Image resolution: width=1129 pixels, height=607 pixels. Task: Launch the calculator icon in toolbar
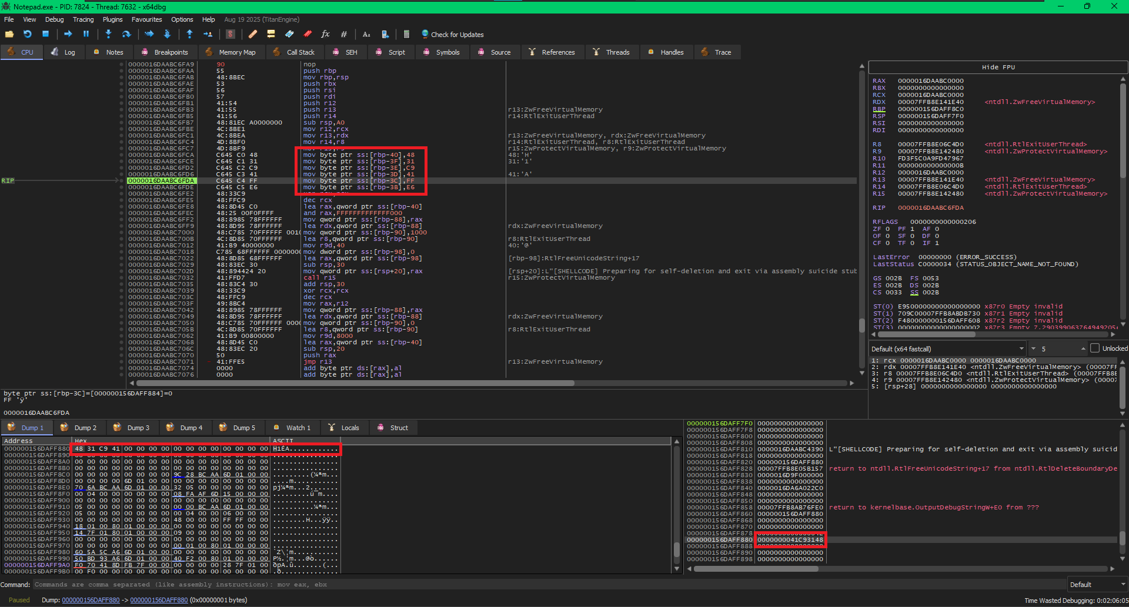[406, 35]
